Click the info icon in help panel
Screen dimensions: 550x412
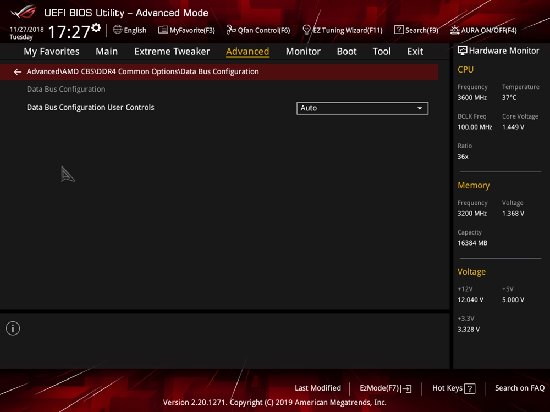click(x=13, y=329)
